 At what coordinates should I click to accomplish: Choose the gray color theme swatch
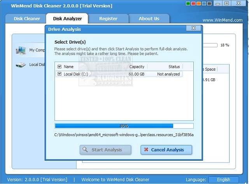click(209, 4)
